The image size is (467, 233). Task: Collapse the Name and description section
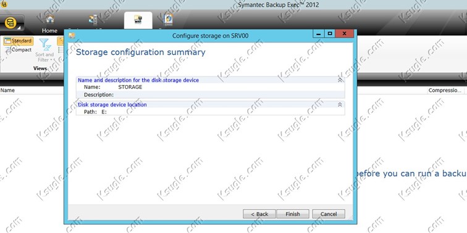click(340, 80)
